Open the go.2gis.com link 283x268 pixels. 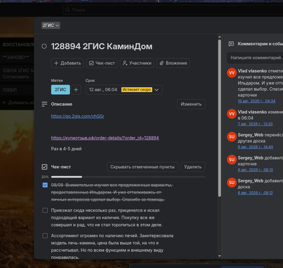coord(78,116)
